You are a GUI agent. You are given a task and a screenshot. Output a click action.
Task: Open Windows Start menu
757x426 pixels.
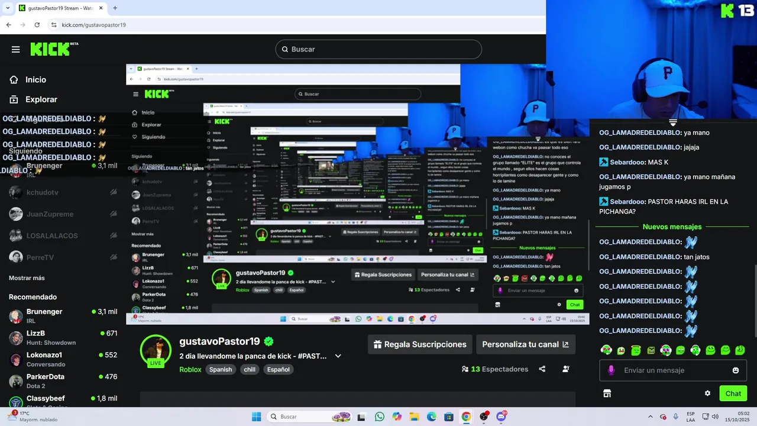(x=256, y=417)
